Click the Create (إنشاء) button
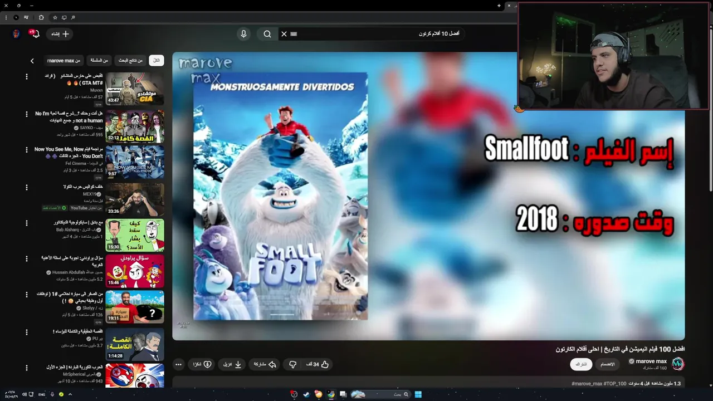Viewport: 713px width, 401px height. pyautogui.click(x=60, y=34)
